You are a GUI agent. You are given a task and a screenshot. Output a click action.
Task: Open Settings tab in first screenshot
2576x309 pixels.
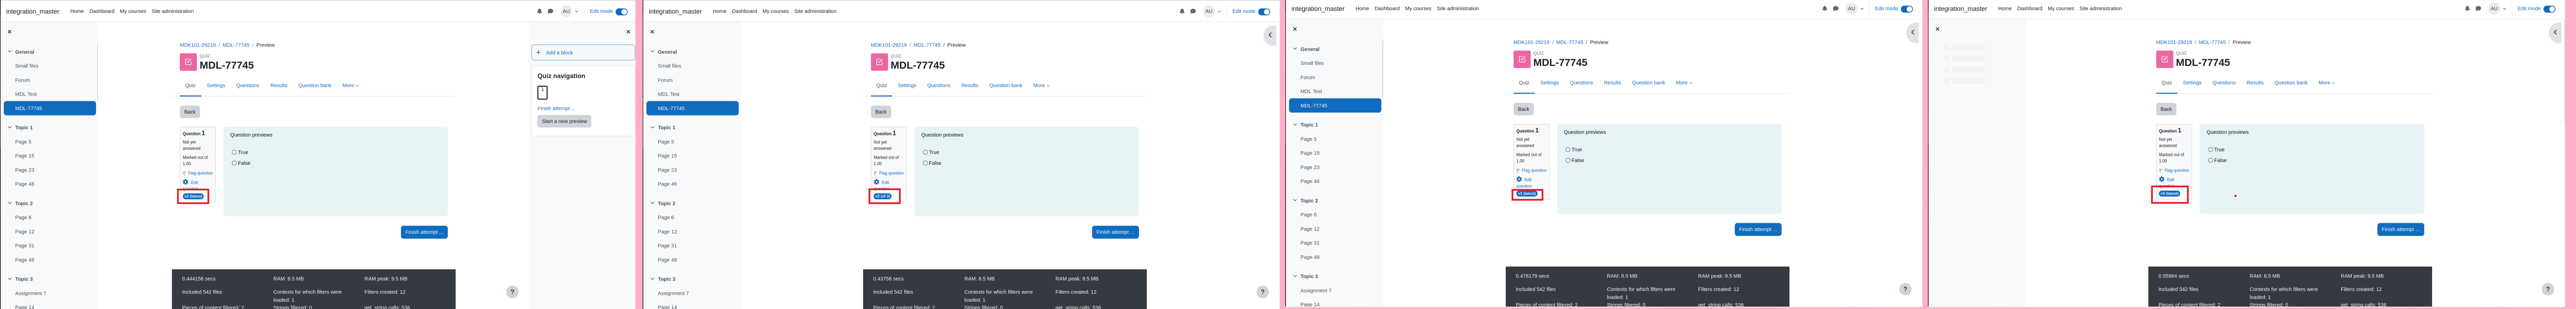[216, 85]
